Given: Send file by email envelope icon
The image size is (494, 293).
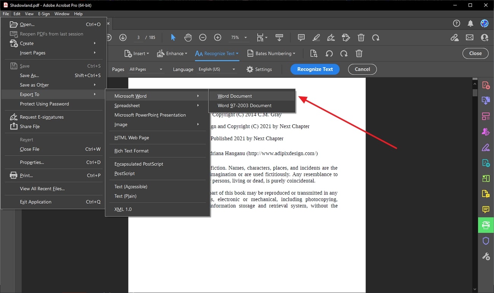Looking at the screenshot, I should [x=470, y=38].
